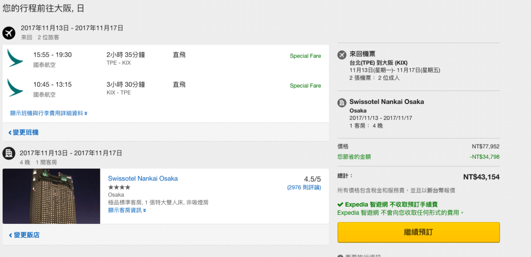Open the 2976 則評論 reviews link

pos(304,188)
